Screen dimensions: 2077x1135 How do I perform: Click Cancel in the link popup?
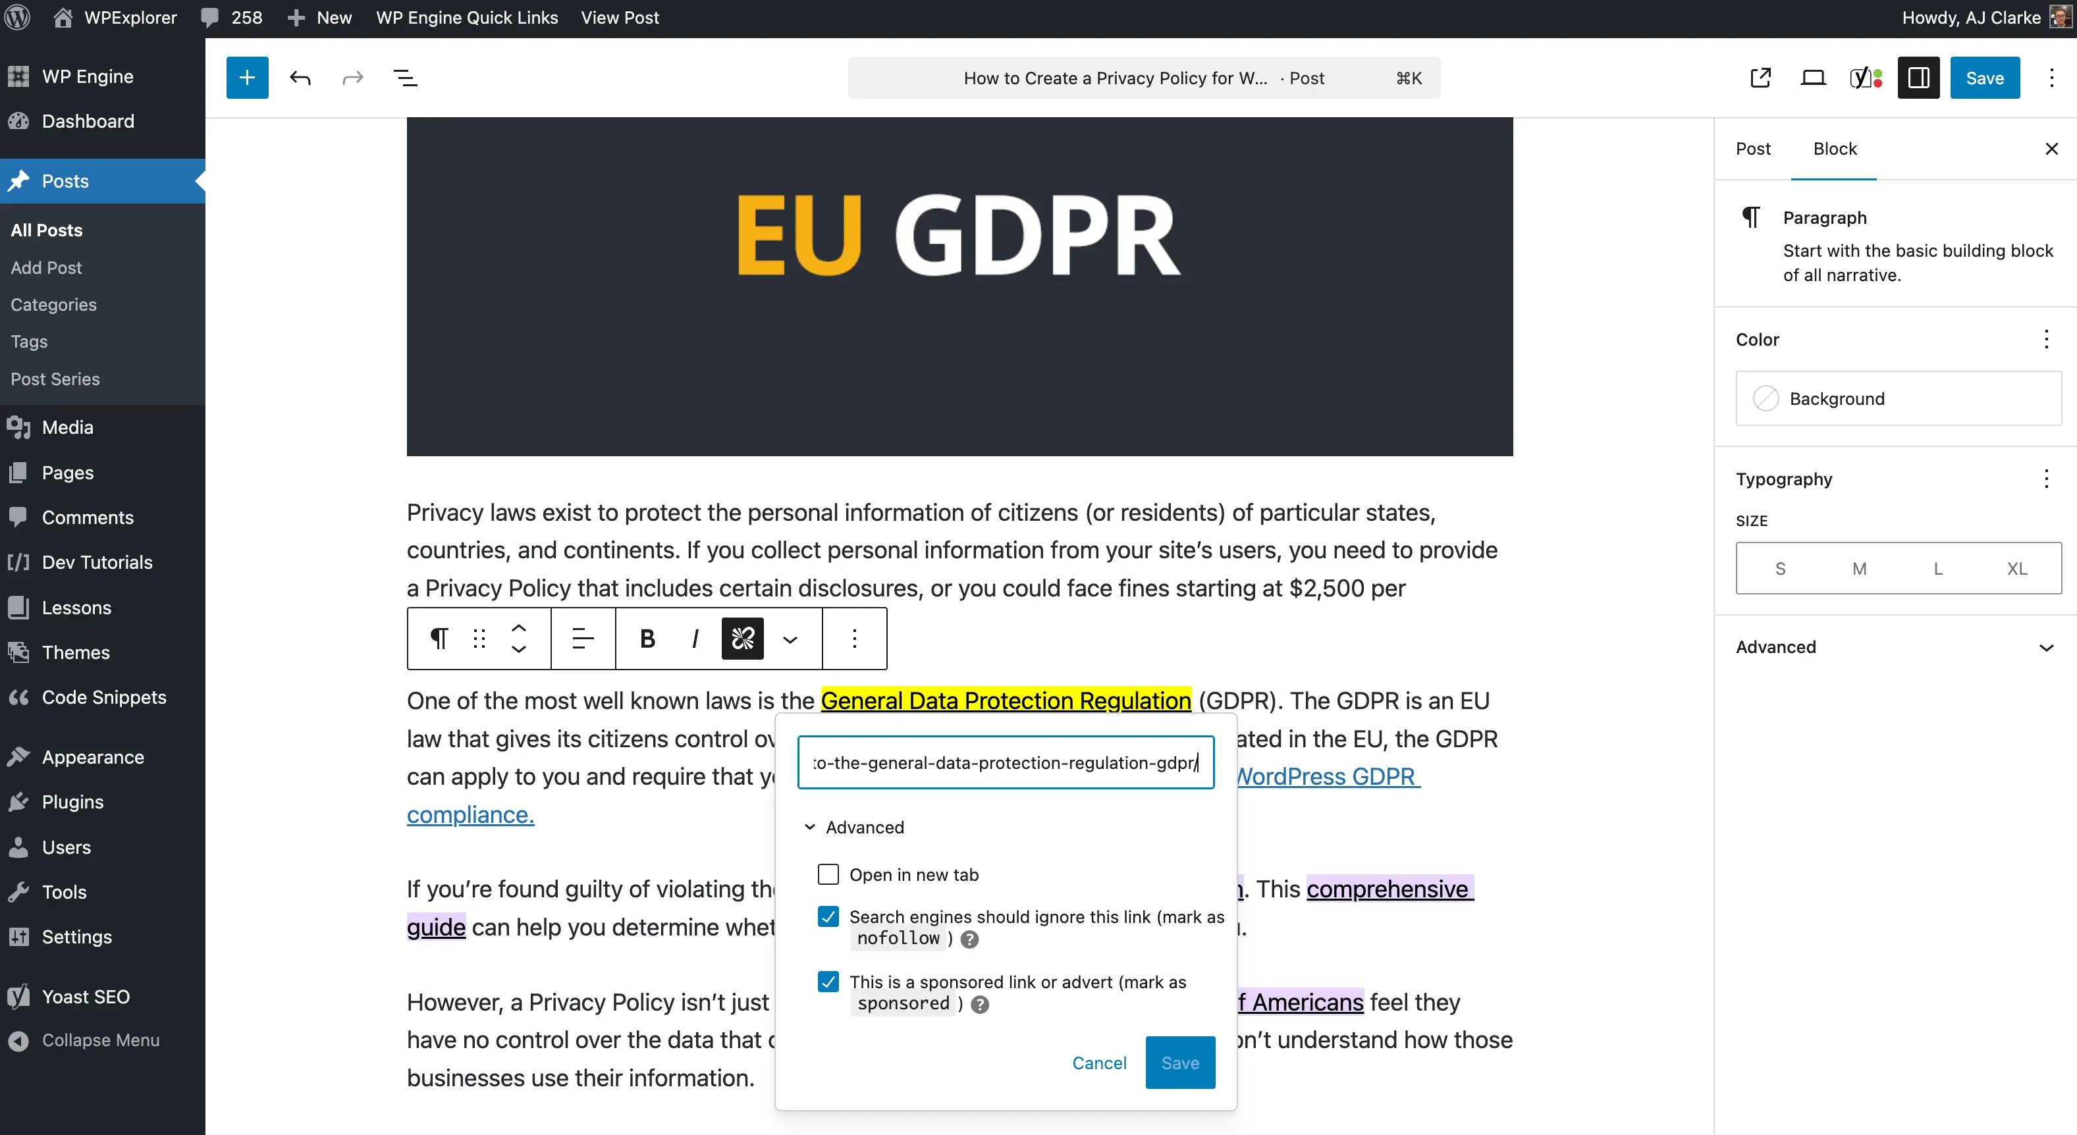1099,1063
